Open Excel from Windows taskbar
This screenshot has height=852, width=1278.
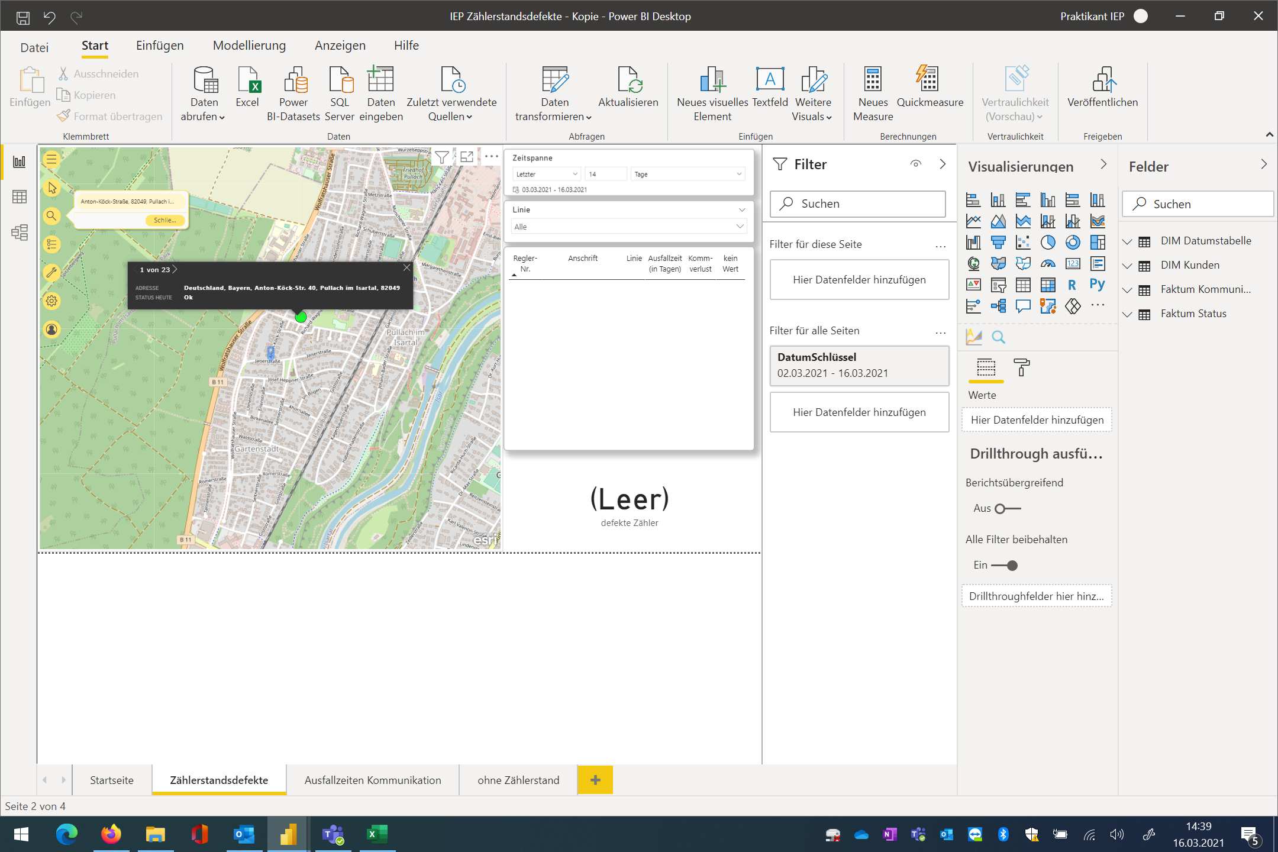click(x=377, y=834)
